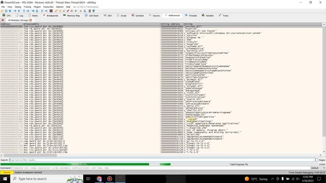
Task: Click the Find intermodular calls icon
Action: coord(85,11)
